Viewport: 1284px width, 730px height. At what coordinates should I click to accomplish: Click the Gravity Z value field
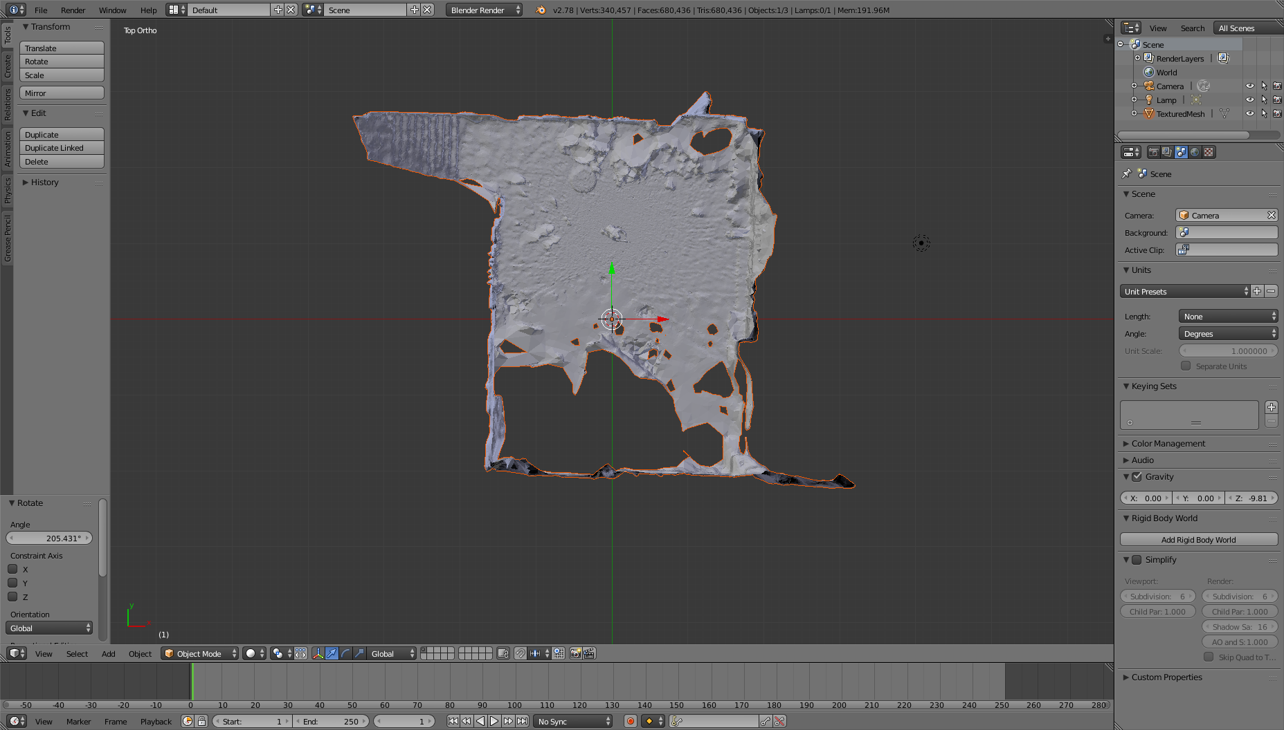(1252, 498)
